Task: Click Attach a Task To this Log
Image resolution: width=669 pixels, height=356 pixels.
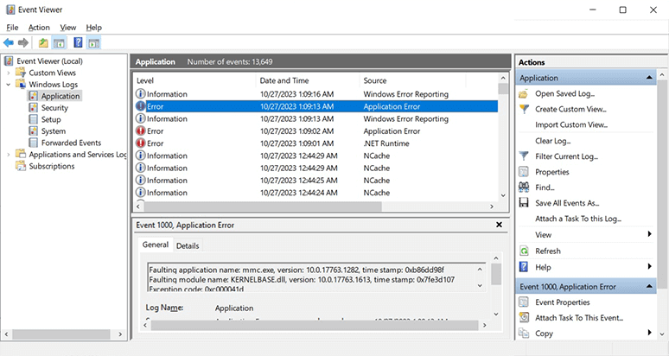Action: coord(578,219)
